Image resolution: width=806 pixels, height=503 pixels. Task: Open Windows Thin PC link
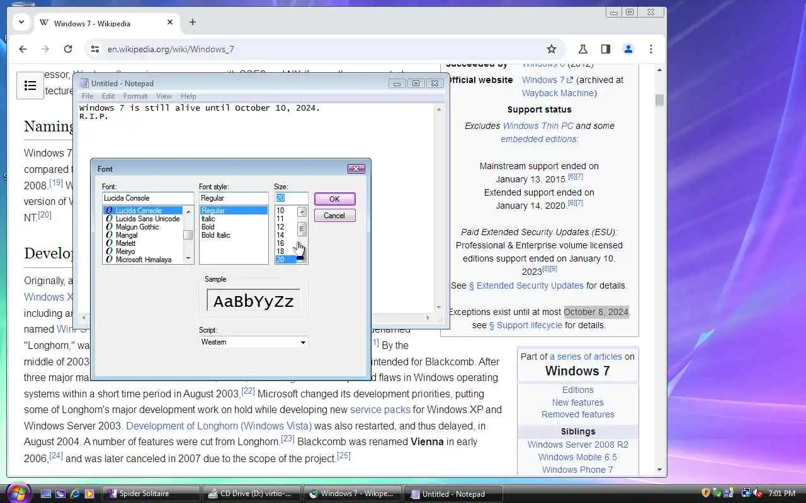[x=538, y=126]
